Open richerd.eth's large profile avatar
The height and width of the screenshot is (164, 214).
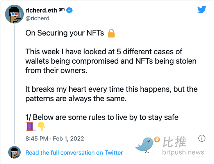click(14, 14)
